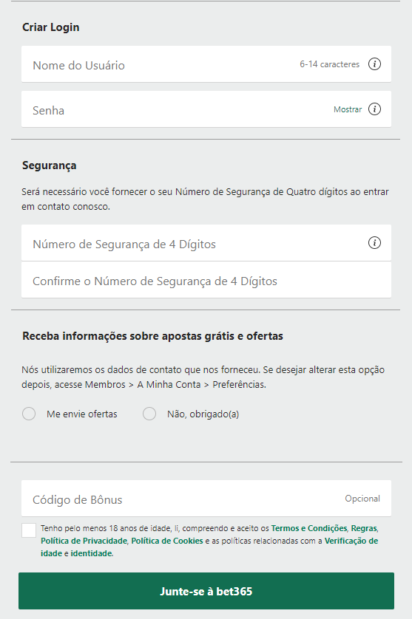Click the Confirme o Número de Segurança field

(206, 280)
